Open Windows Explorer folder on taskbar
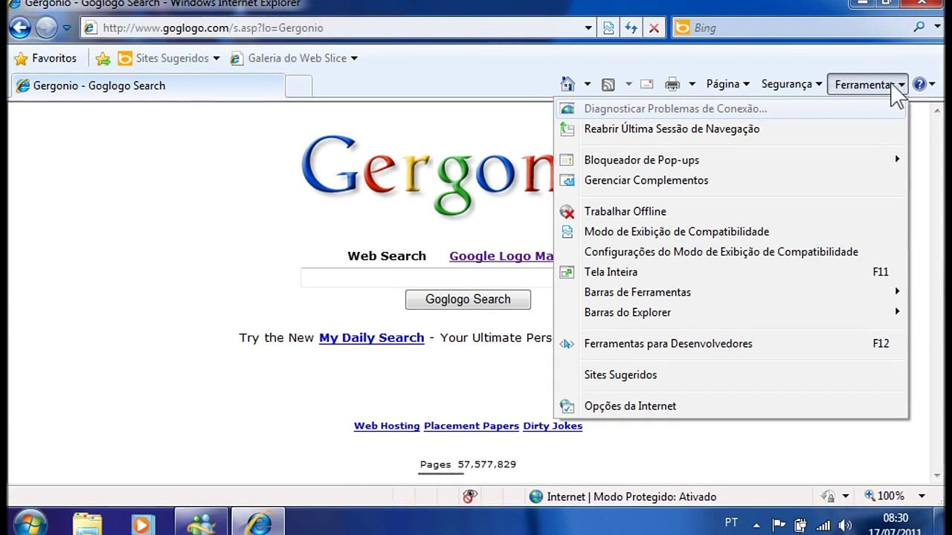The height and width of the screenshot is (535, 952). 87,524
